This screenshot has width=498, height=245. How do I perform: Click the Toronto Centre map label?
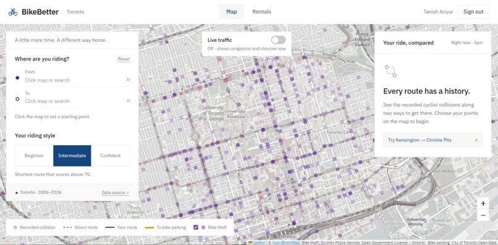pyautogui.click(x=342, y=132)
